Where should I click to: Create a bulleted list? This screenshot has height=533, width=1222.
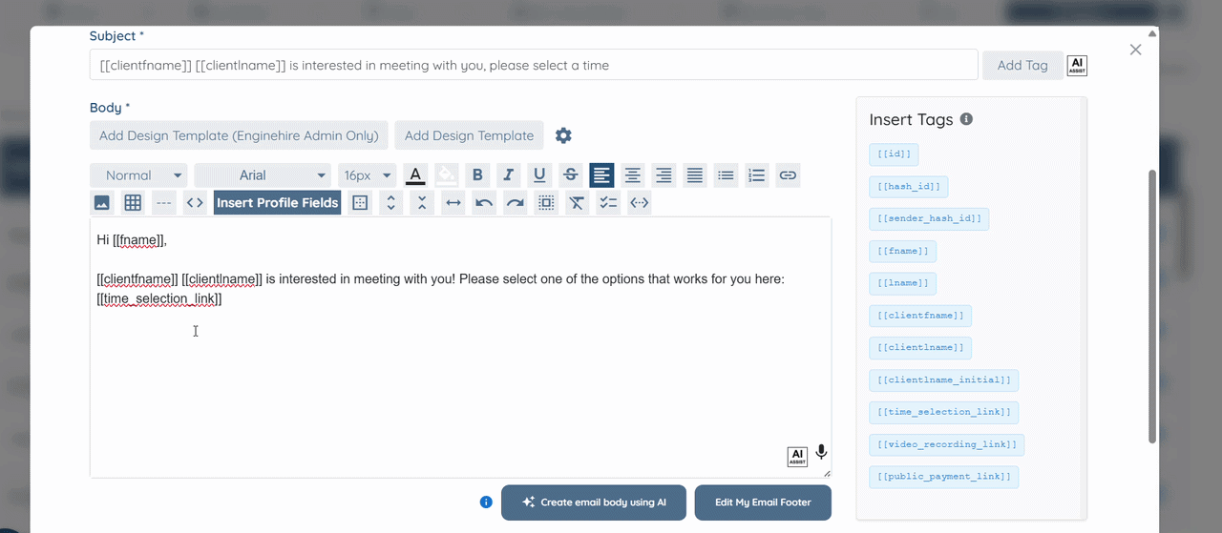click(x=726, y=175)
